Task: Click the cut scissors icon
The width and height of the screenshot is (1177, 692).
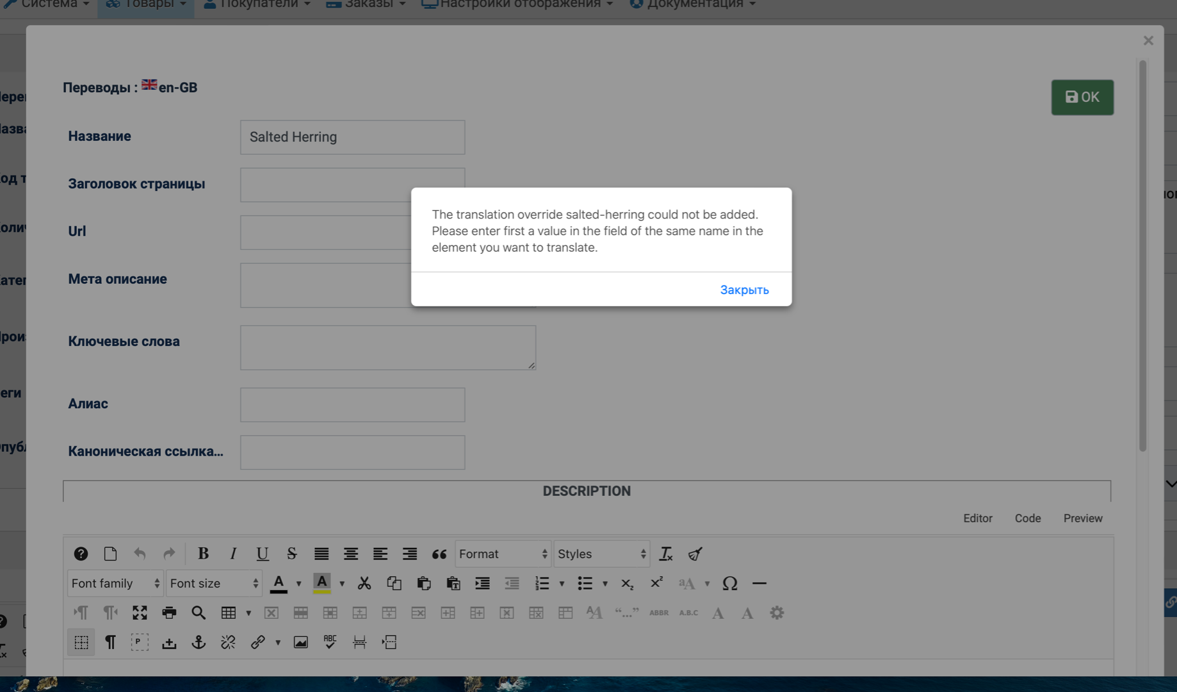Action: tap(364, 583)
